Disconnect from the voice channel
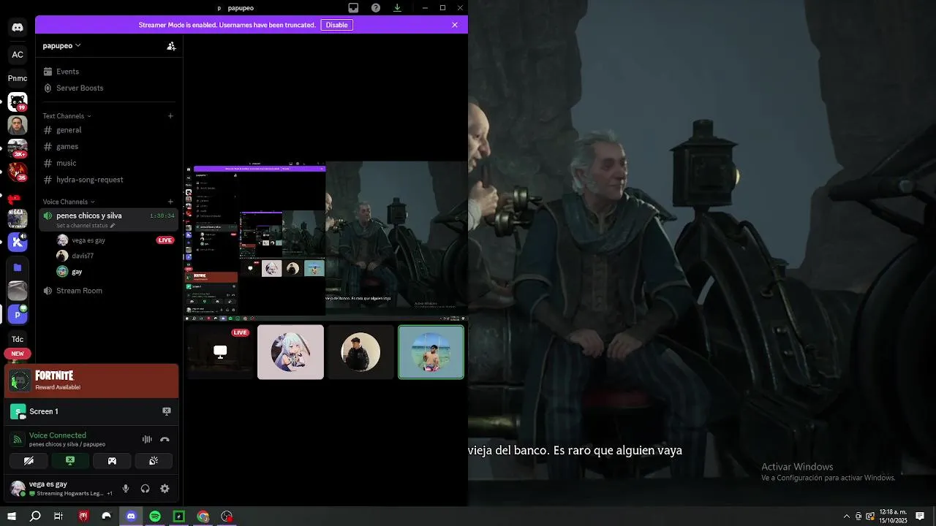The image size is (936, 526). tap(165, 440)
